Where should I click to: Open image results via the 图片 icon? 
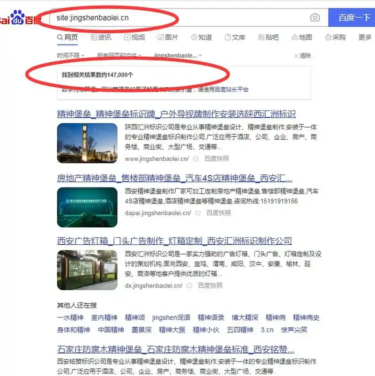tap(161, 37)
